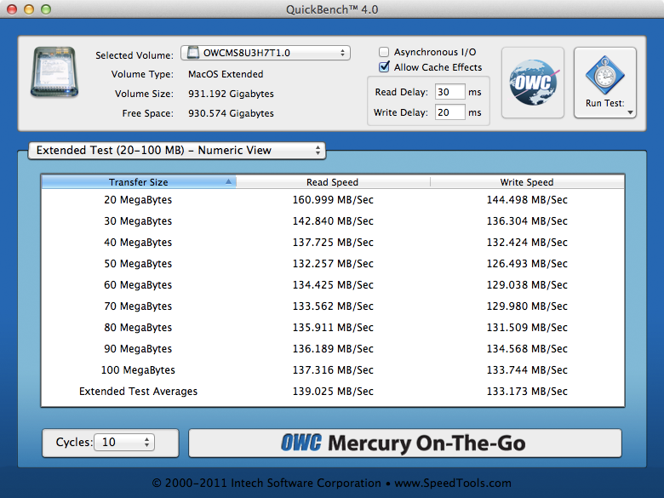Viewport: 664px width, 498px height.
Task: Click the yellow minimize window button
Action: [29, 9]
